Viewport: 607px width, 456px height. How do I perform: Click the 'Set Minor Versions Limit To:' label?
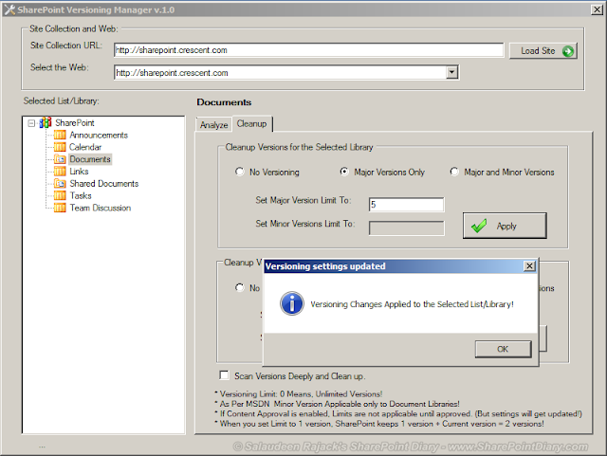coord(305,224)
